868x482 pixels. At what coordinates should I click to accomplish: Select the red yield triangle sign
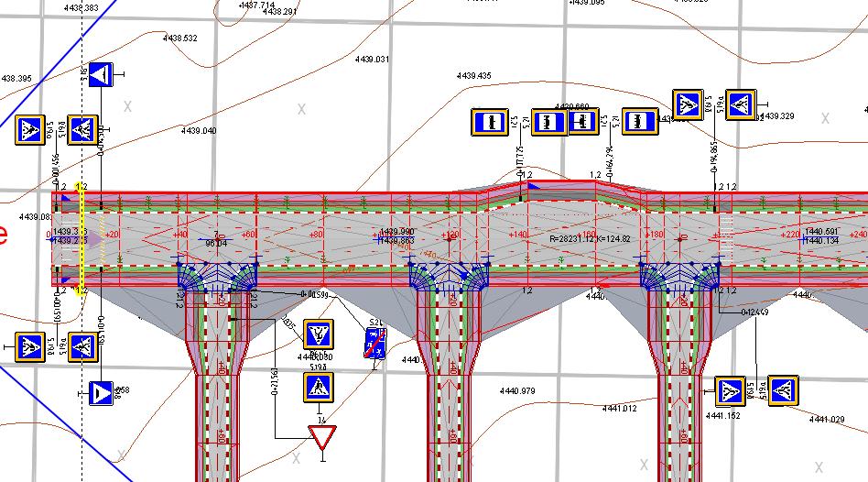click(322, 438)
